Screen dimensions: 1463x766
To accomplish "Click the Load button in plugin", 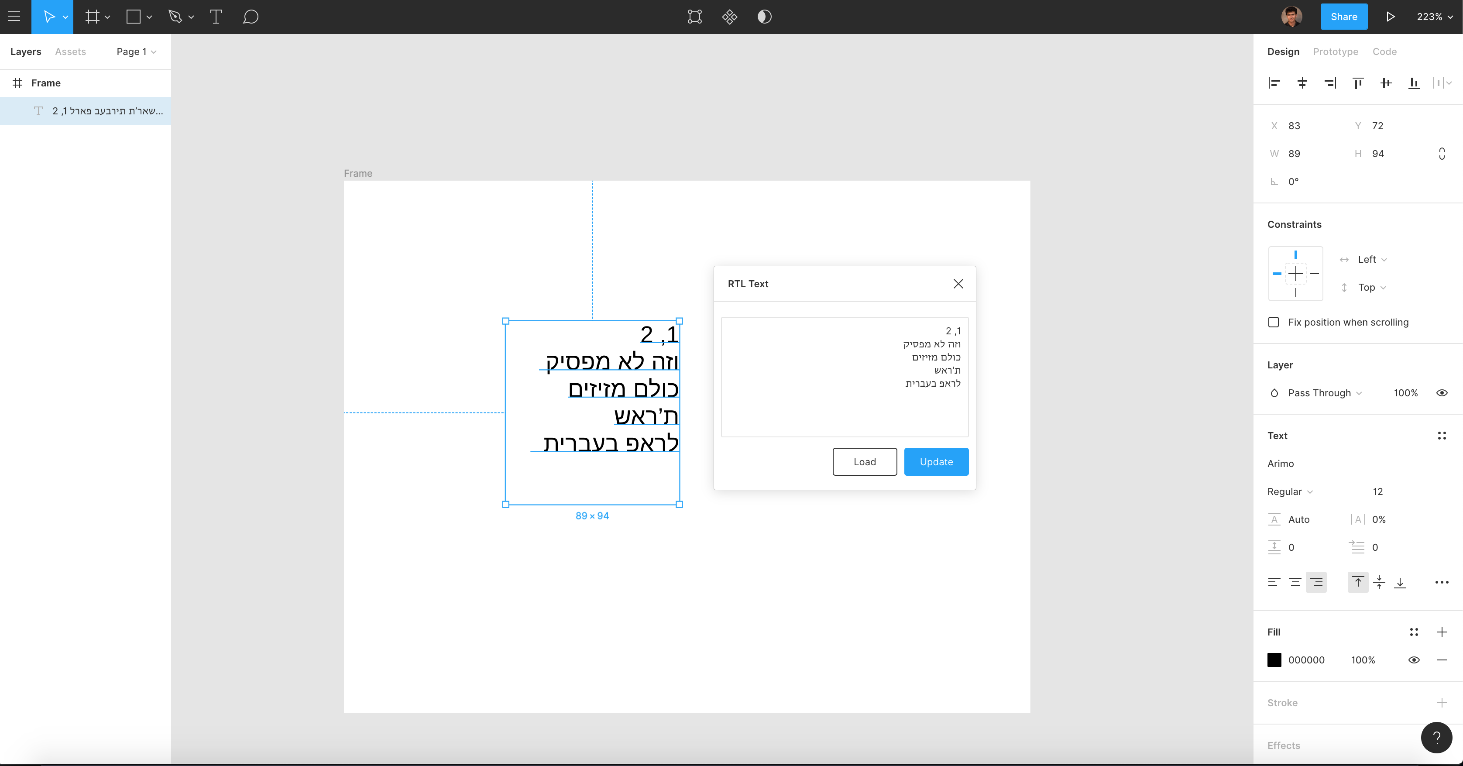I will tap(864, 462).
